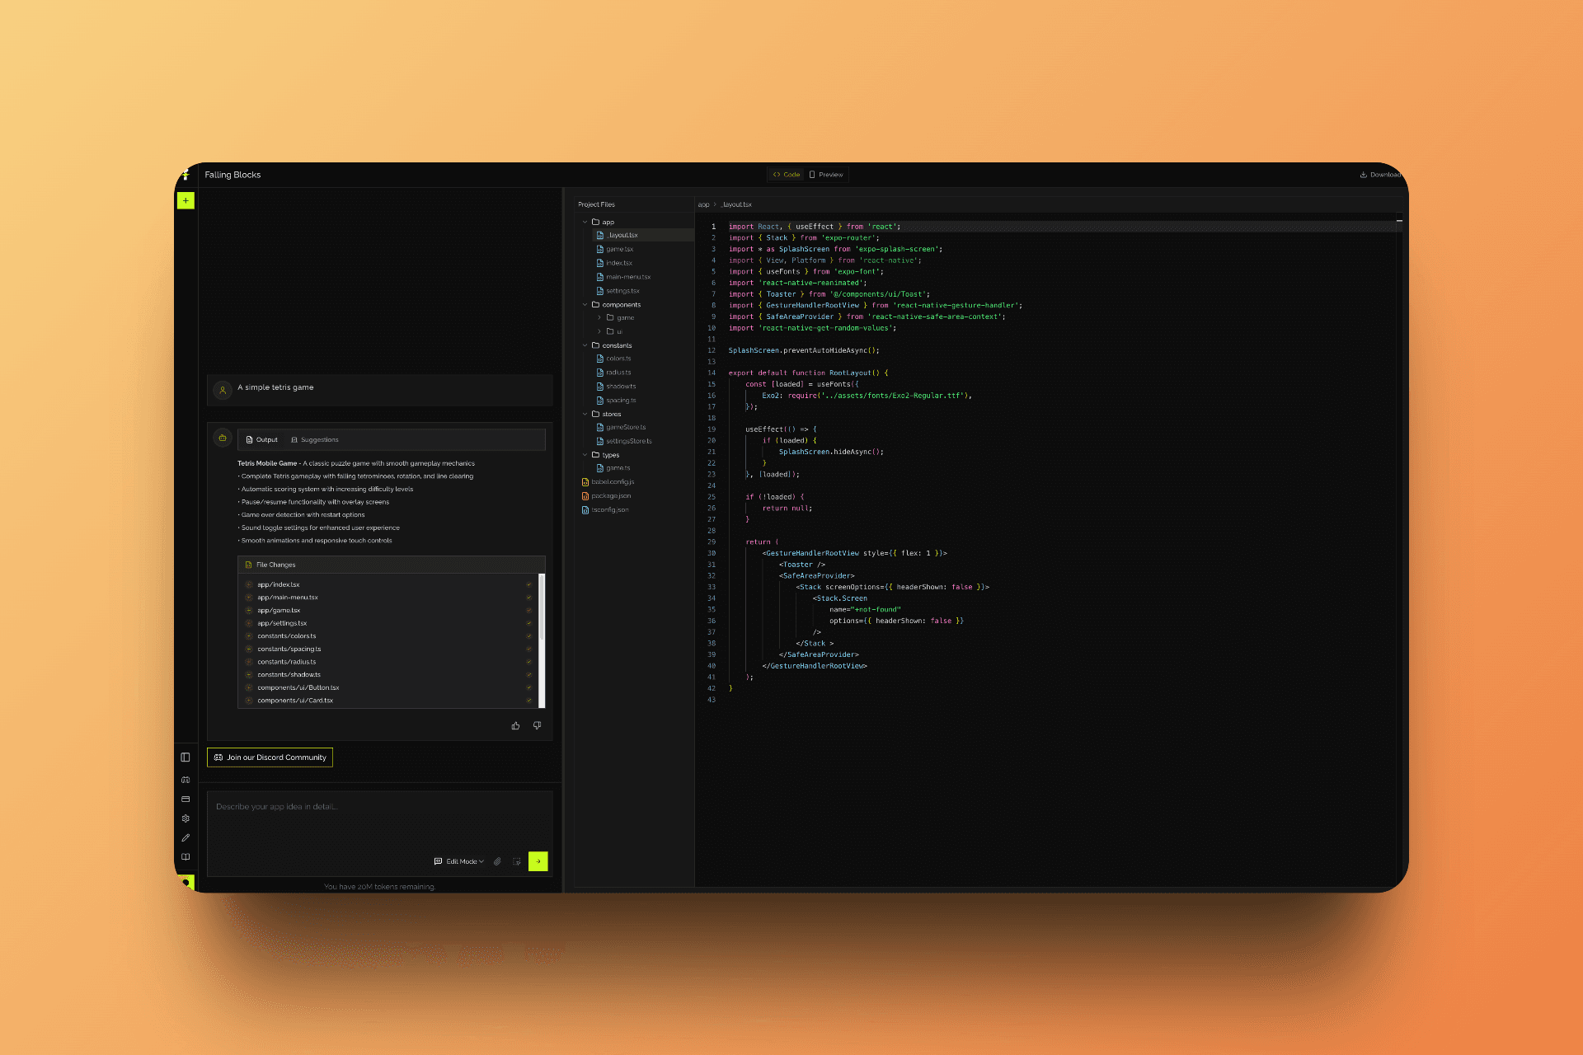Give a thumbs up on the output
The width and height of the screenshot is (1583, 1055).
(515, 725)
